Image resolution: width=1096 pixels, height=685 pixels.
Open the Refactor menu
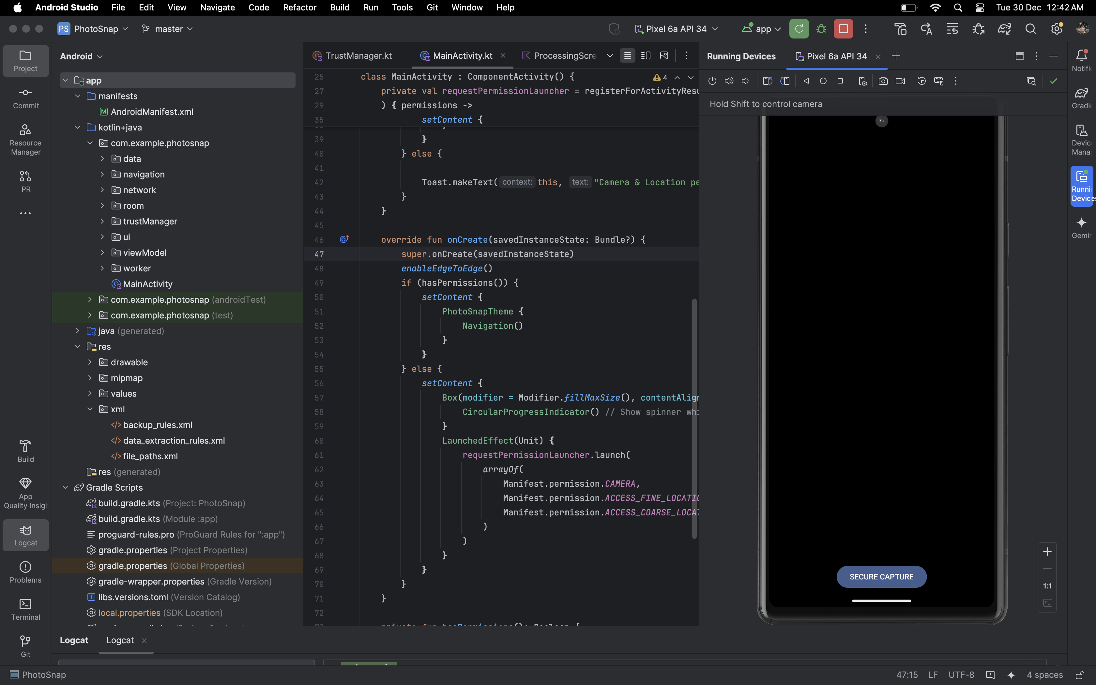[299, 7]
